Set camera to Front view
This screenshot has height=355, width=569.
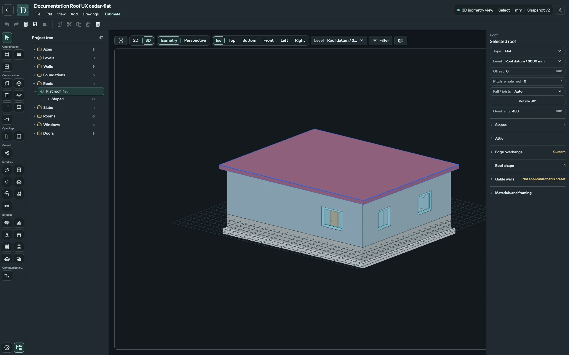[x=268, y=41]
